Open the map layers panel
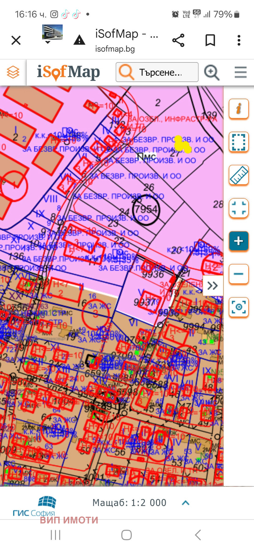Screen dimensions: 254x551 (x=13, y=72)
